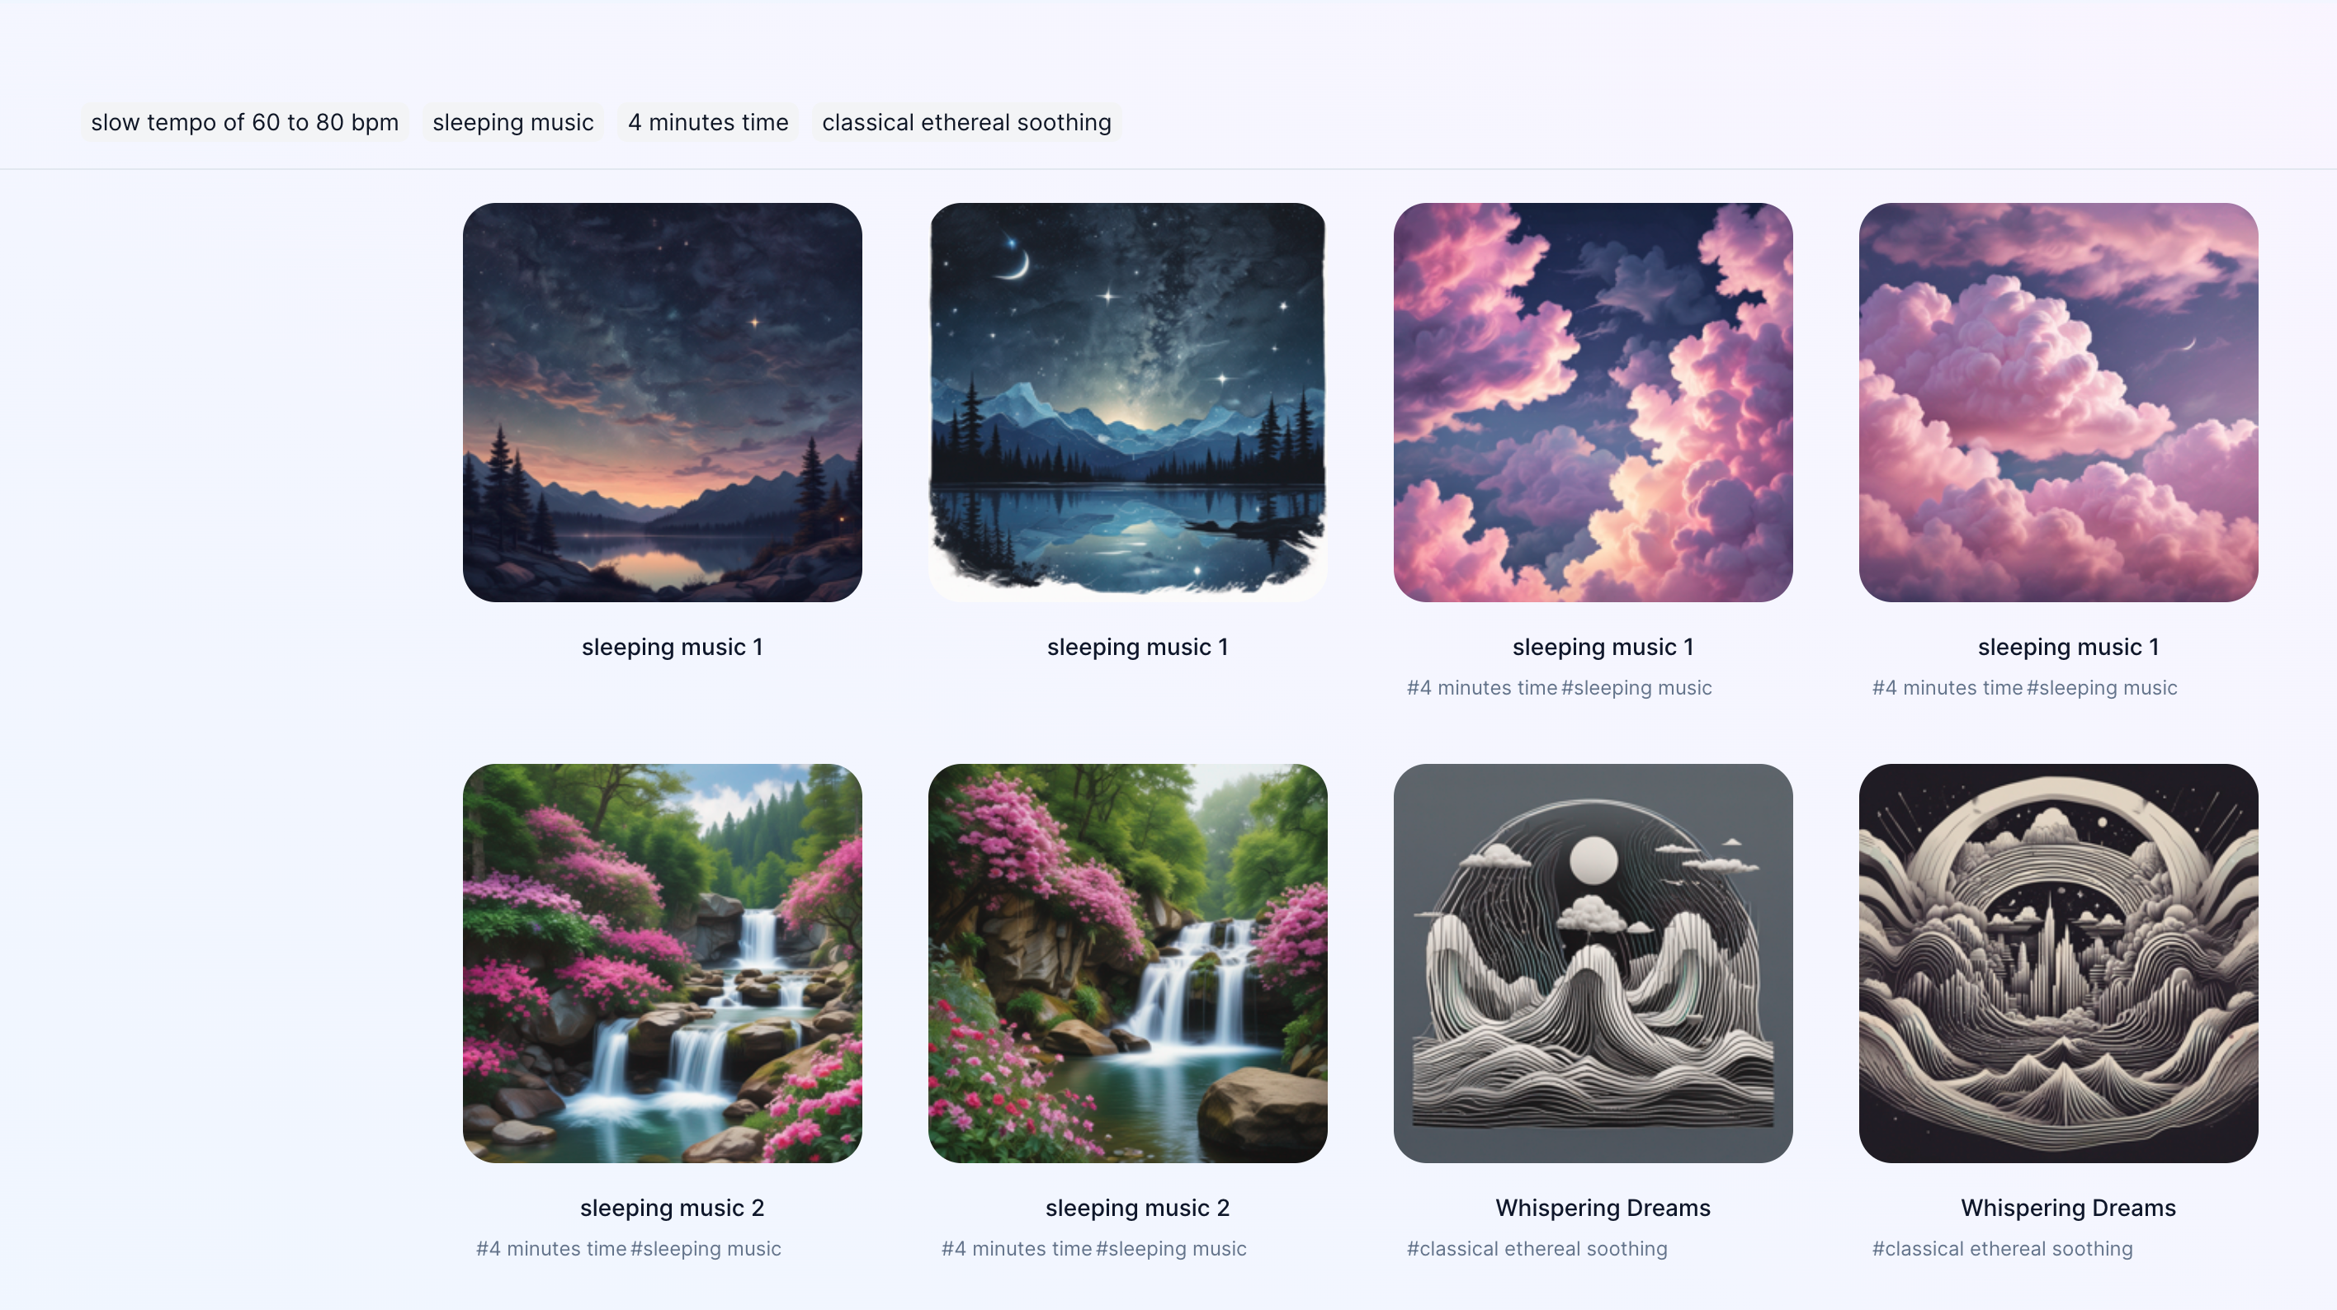Click '#sleeping music' hashtag under second waterfall card
This screenshot has width=2337, height=1310.
(x=1171, y=1249)
